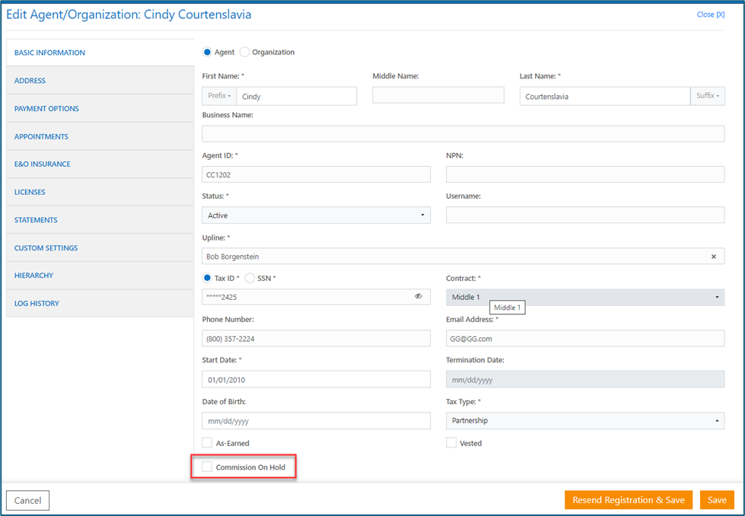Expand the Status dropdown showing Active
The height and width of the screenshot is (516, 745).
(x=316, y=215)
